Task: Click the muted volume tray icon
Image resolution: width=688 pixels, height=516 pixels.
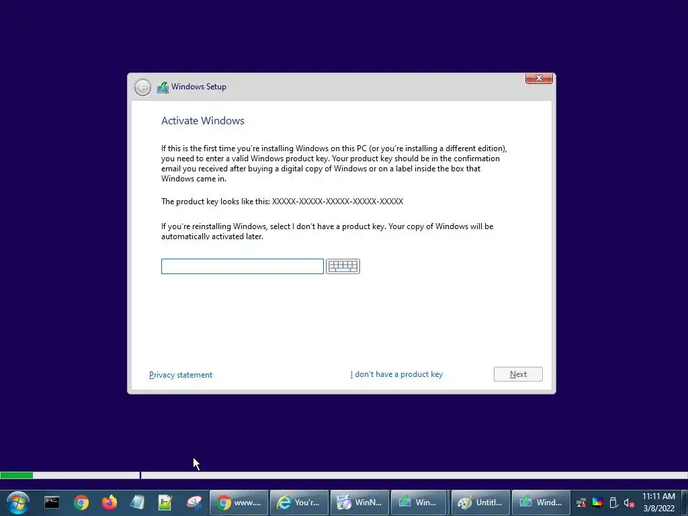Action: (x=629, y=503)
